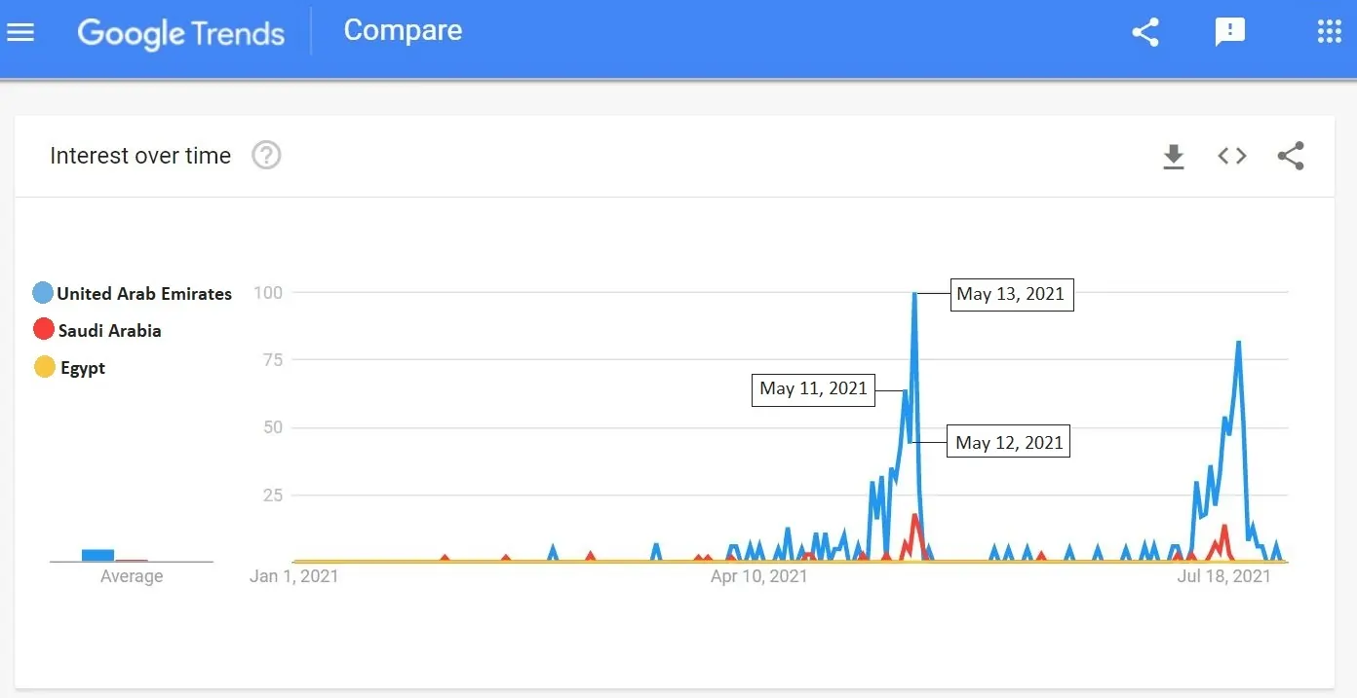
Task: Open the embed code view
Action: (x=1231, y=156)
